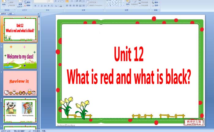Screen dimensions: 214x132
Task: Click What is red and what is black text
Action: (x=129, y=76)
